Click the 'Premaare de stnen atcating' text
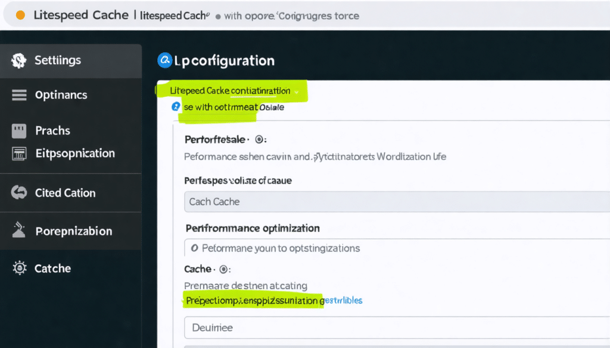 coord(246,286)
